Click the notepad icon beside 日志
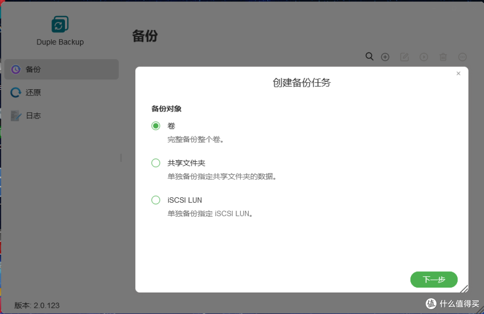The image size is (484, 314). [x=16, y=116]
